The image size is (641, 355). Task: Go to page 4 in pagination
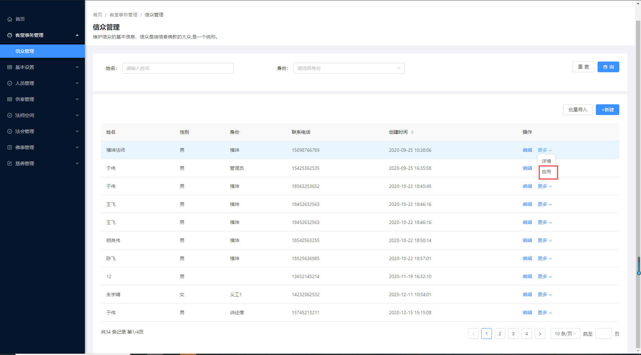[x=527, y=334]
